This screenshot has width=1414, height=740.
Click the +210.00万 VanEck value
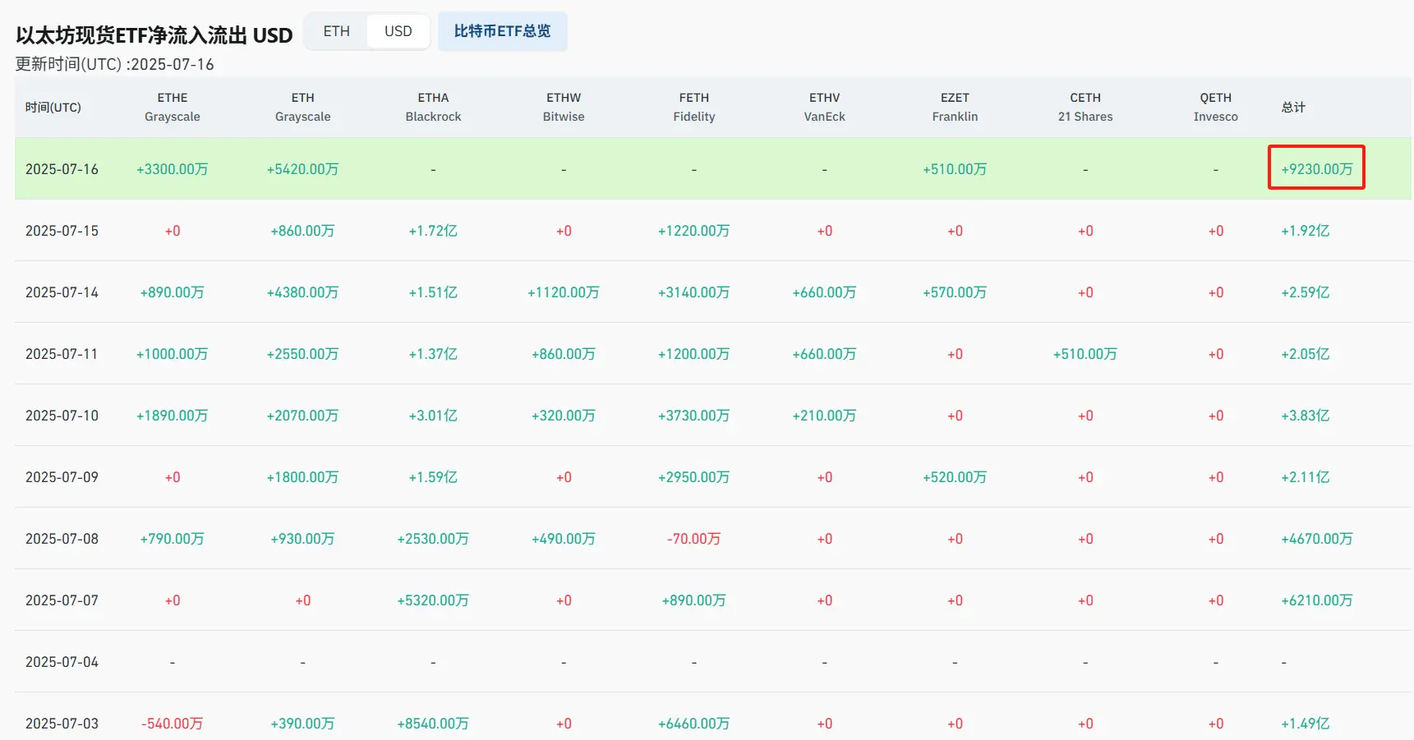pyautogui.click(x=825, y=416)
